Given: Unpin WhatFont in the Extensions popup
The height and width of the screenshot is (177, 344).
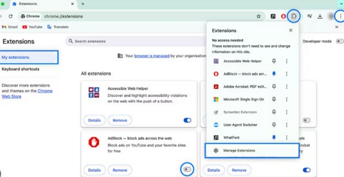Looking at the screenshot, I should pos(274,137).
